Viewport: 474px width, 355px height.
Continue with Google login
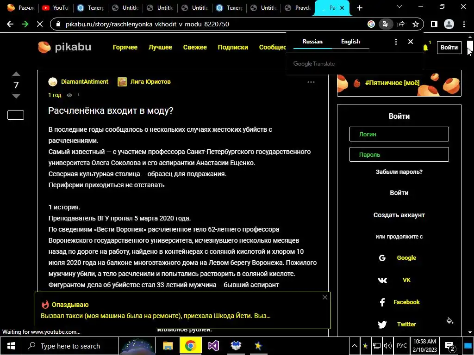[x=406, y=258]
